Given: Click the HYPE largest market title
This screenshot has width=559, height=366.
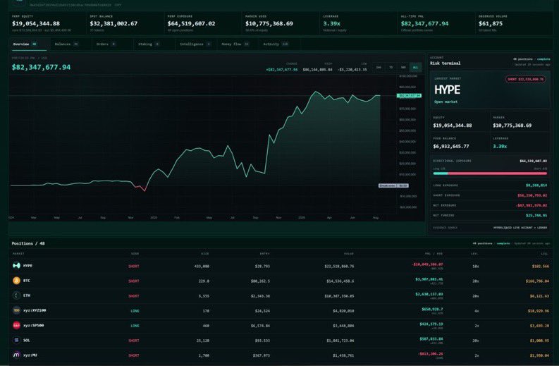Looking at the screenshot, I should (x=447, y=90).
